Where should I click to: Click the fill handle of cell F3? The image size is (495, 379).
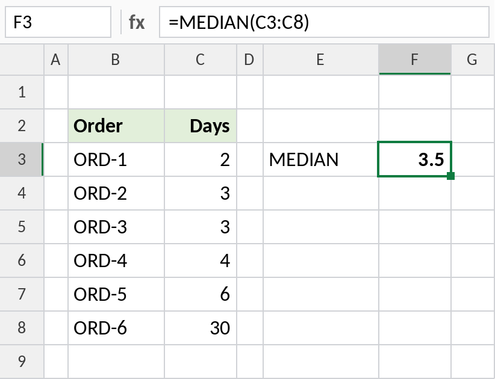coord(451,176)
